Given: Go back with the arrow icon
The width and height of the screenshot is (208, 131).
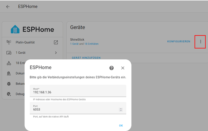Looking at the screenshot, I should pos(8,7).
